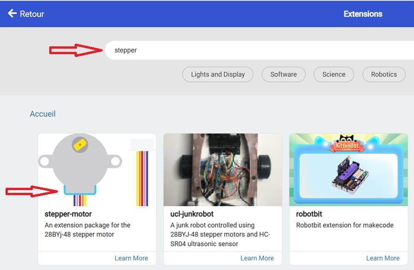This screenshot has width=414, height=270.
Task: Choose the Science category tag
Action: pyautogui.click(x=333, y=74)
